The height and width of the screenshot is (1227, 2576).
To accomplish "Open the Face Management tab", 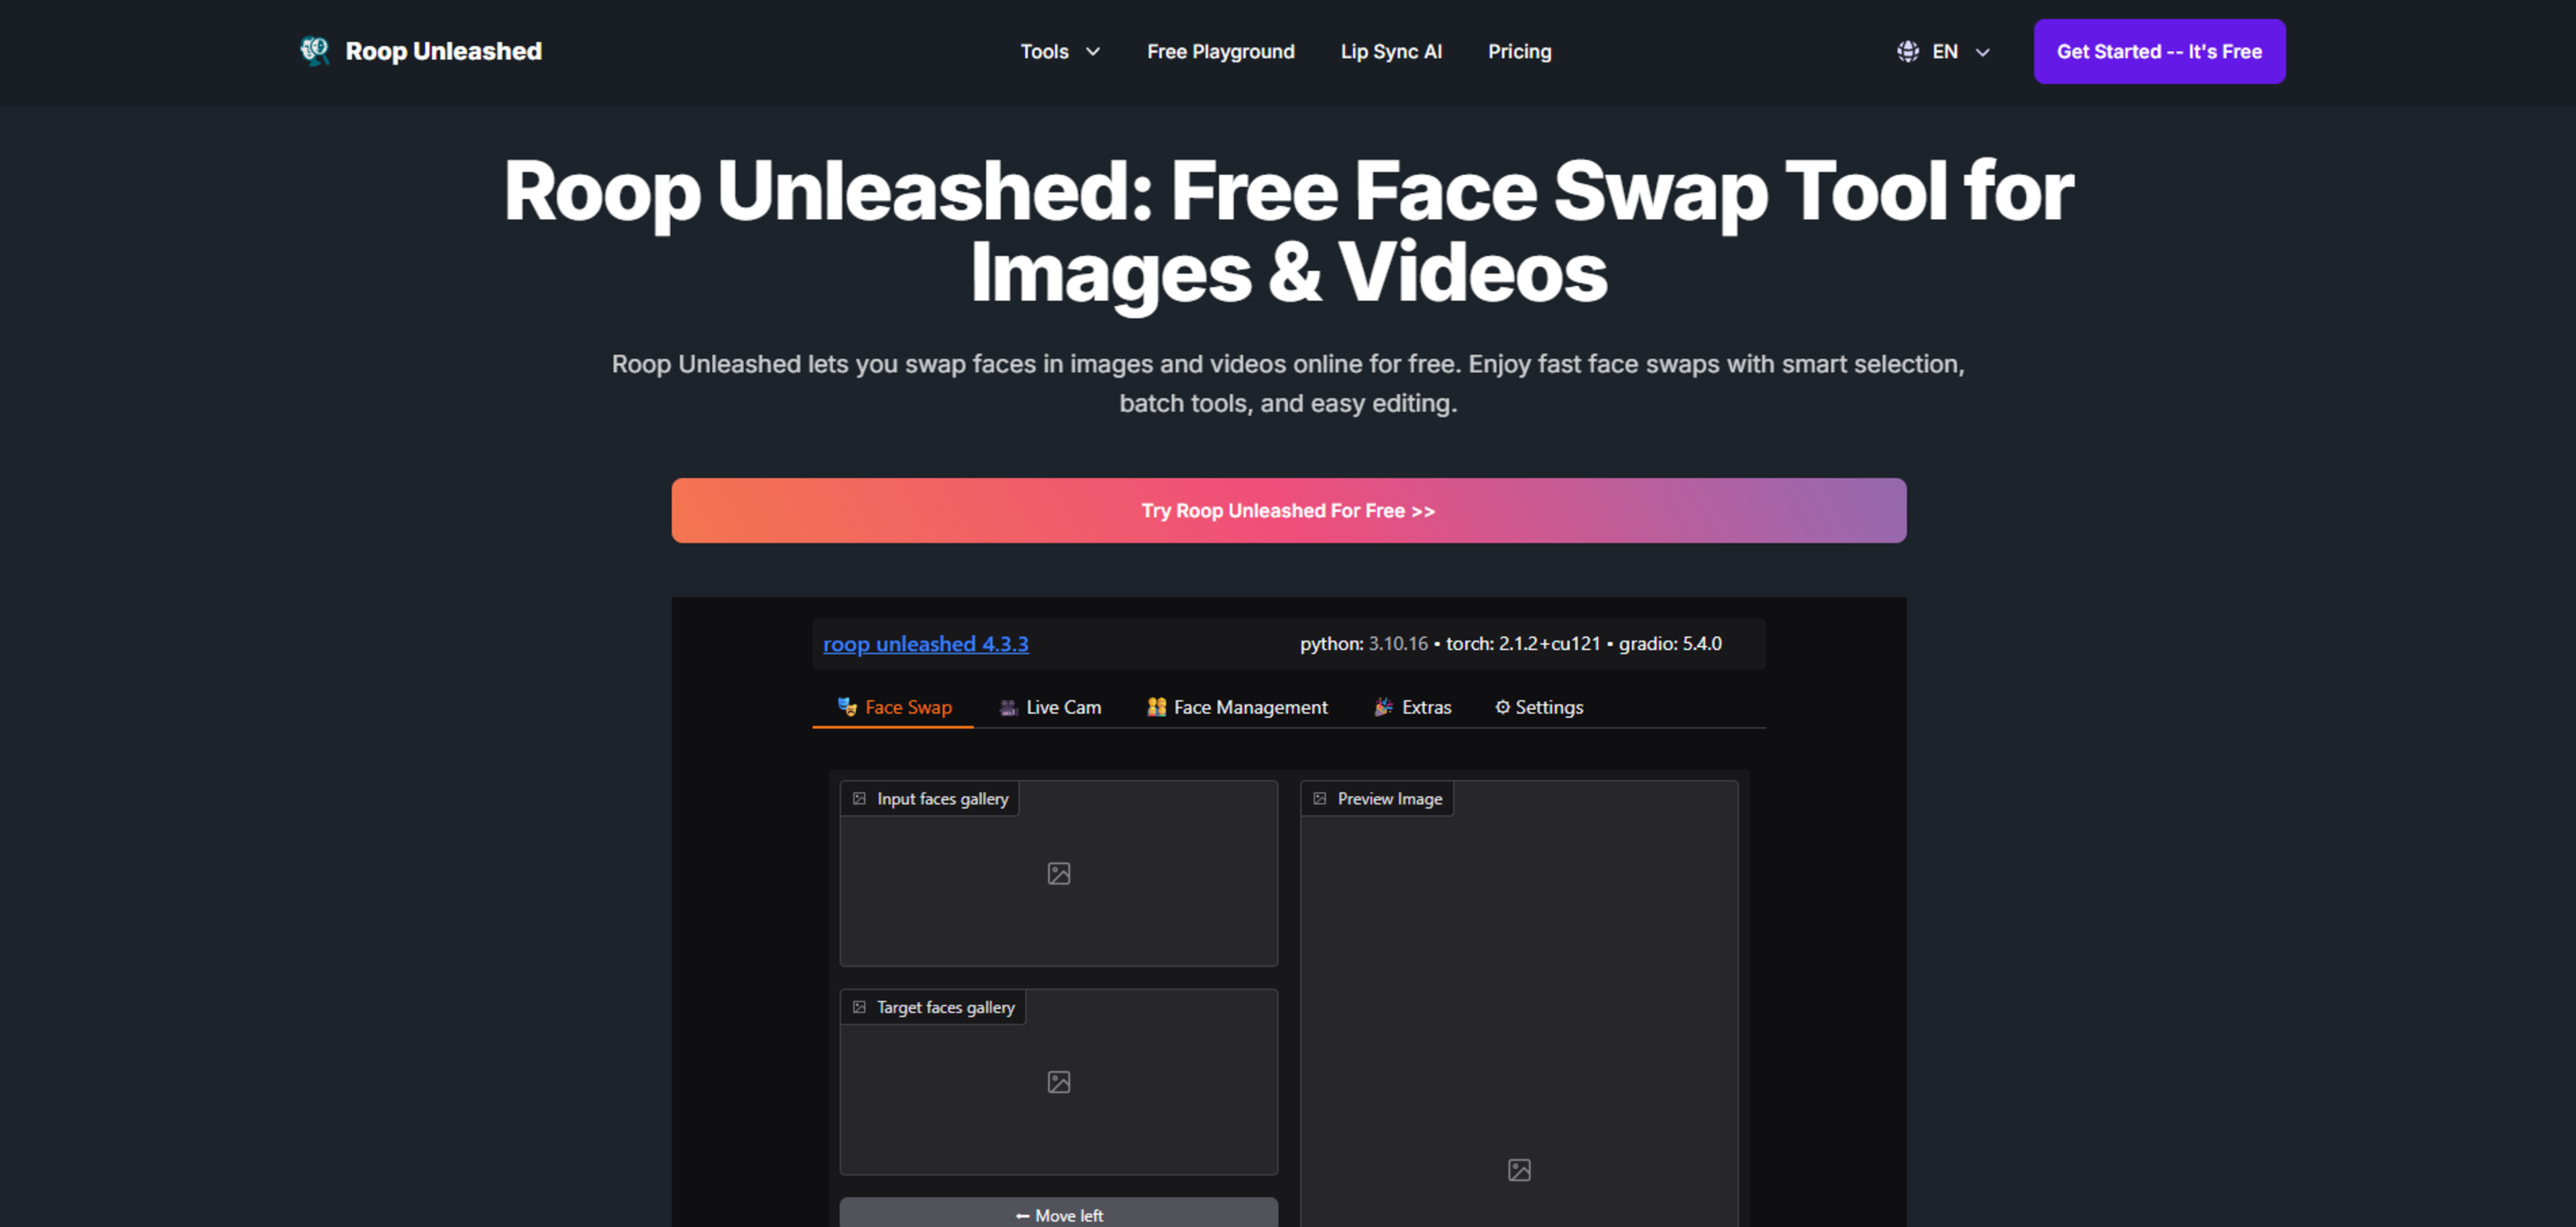I will tap(1237, 707).
